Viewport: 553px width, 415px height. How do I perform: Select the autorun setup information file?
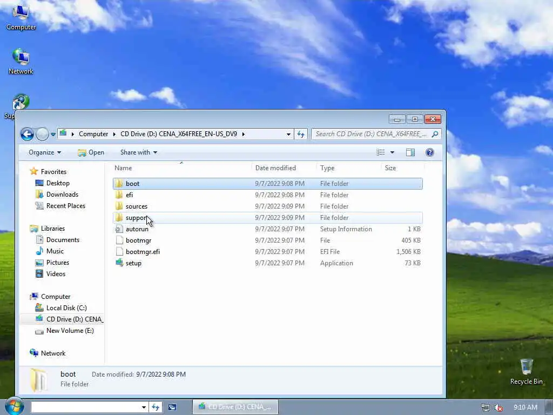[x=268, y=229]
